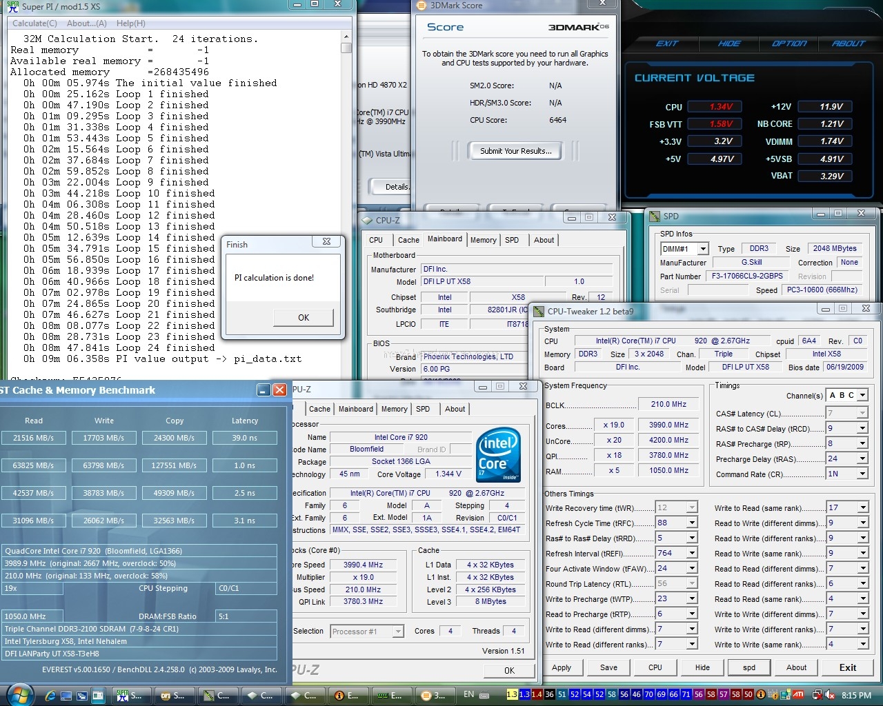Click the system clock showing 8:15 PM

857,695
